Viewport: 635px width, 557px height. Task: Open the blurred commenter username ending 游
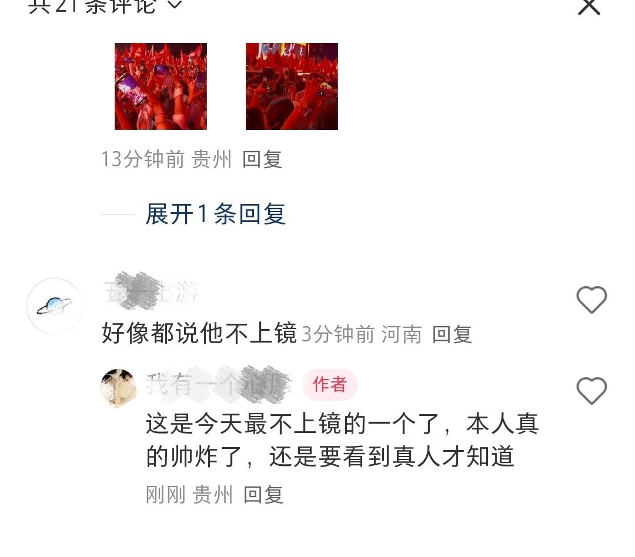pyautogui.click(x=151, y=291)
